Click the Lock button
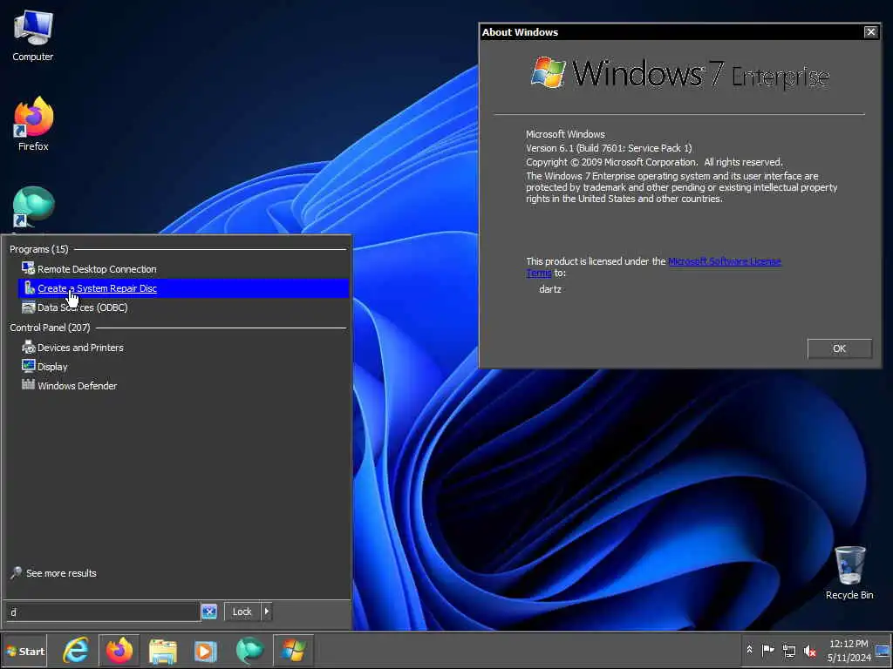Screen dimensions: 893x669 pyautogui.click(x=242, y=612)
